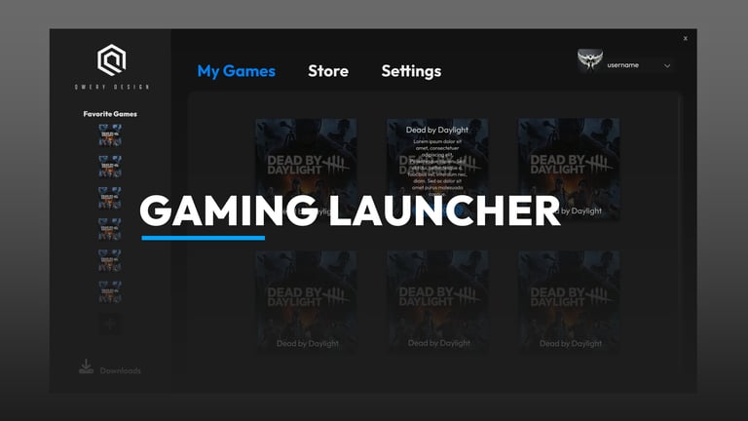Open the bottom-row middle Dead by Daylight card

pos(437,302)
